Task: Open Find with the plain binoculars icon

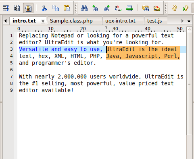Action: point(84,8)
